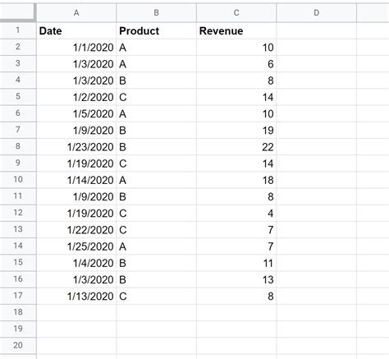Image resolution: width=389 pixels, height=359 pixels.
Task: Click revenue cell 19
Action: (x=236, y=131)
